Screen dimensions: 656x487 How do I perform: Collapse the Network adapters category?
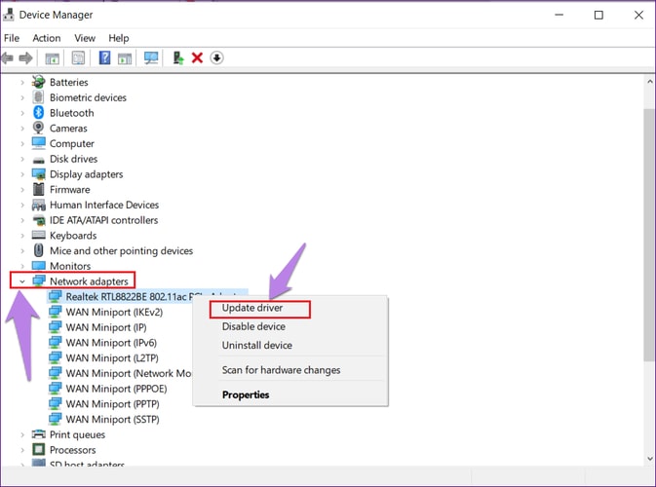22,281
